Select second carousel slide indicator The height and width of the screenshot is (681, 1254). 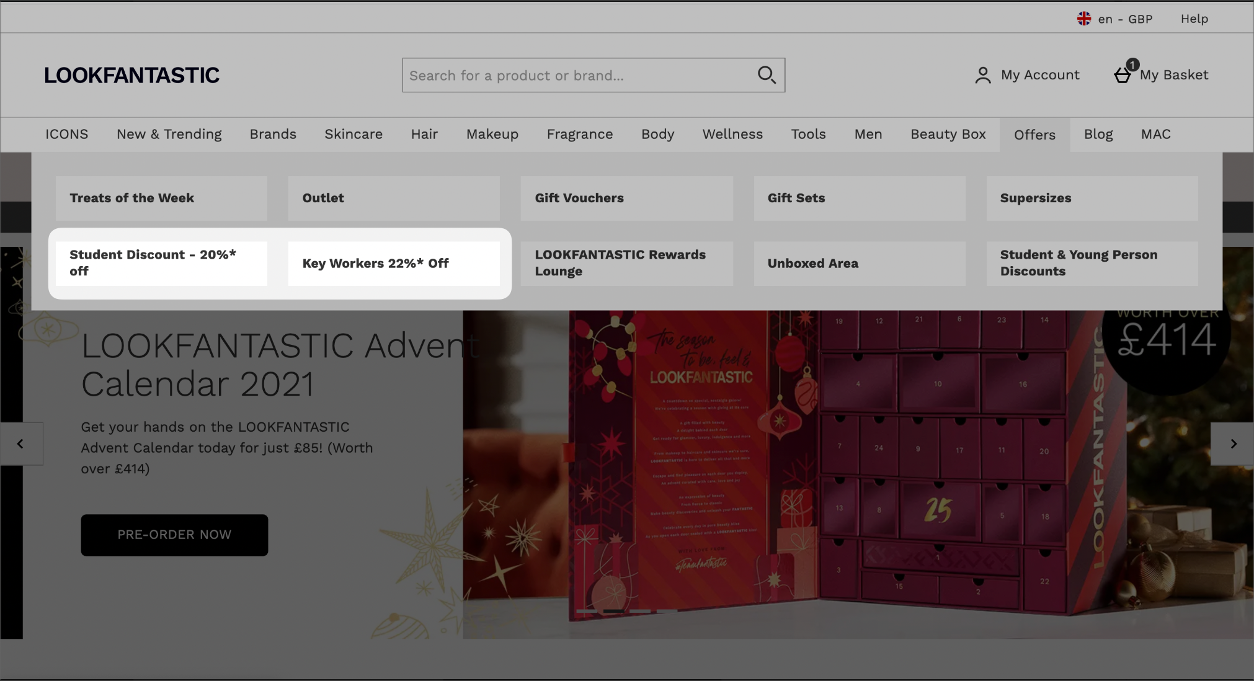coord(613,612)
